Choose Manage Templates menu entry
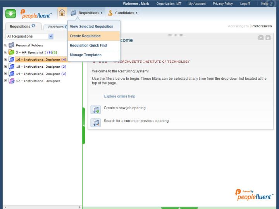The image size is (279, 209). [x=86, y=55]
